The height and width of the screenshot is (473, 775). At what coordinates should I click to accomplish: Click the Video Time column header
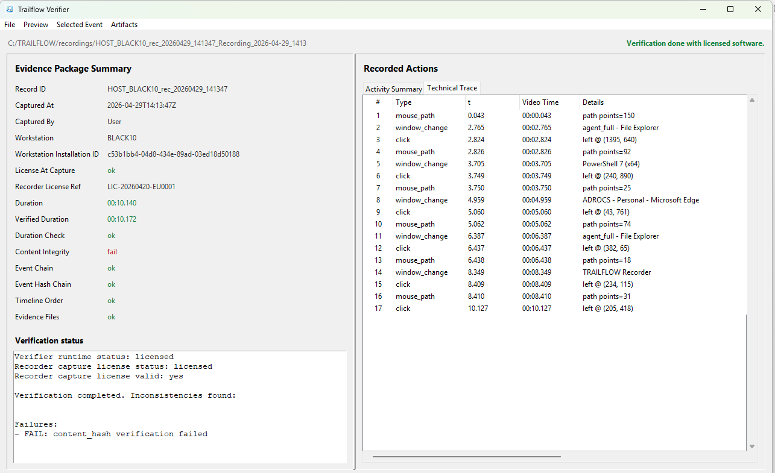tap(549, 102)
